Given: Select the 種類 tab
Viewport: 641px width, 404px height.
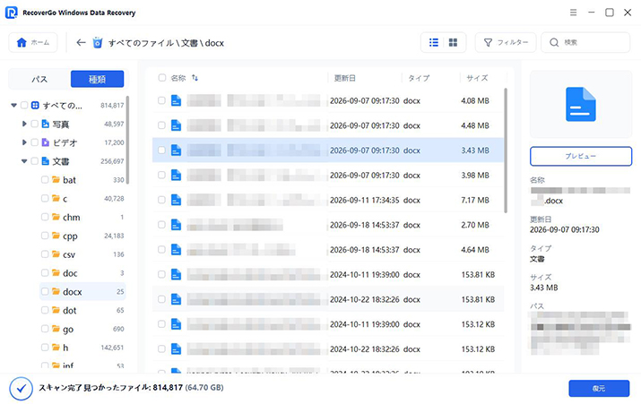Looking at the screenshot, I should [x=98, y=79].
